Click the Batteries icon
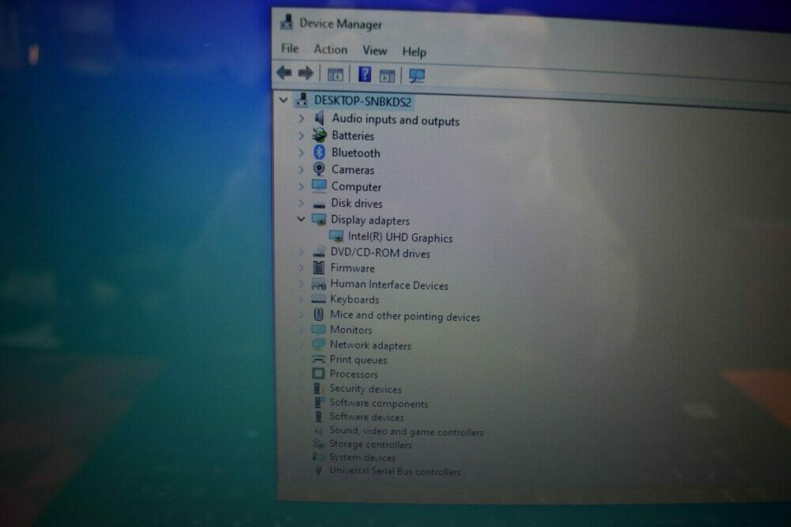The width and height of the screenshot is (791, 527). [320, 135]
